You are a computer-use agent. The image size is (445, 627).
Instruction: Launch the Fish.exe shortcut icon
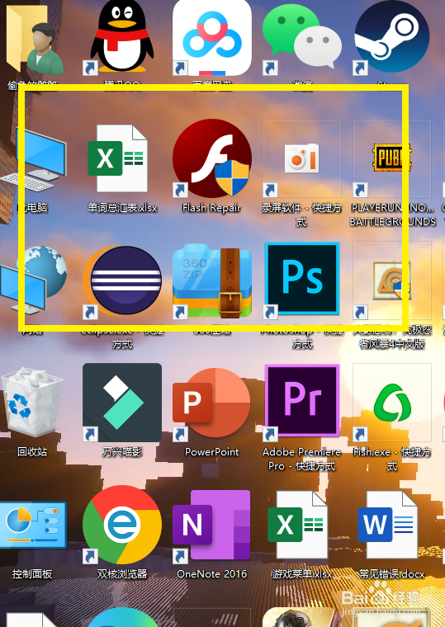[x=392, y=403]
